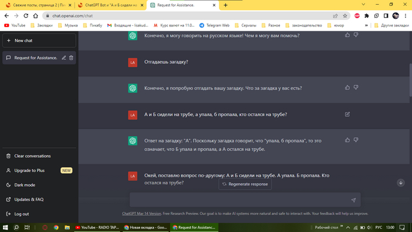Open taskbar search icon
The image size is (412, 232).
point(16,227)
